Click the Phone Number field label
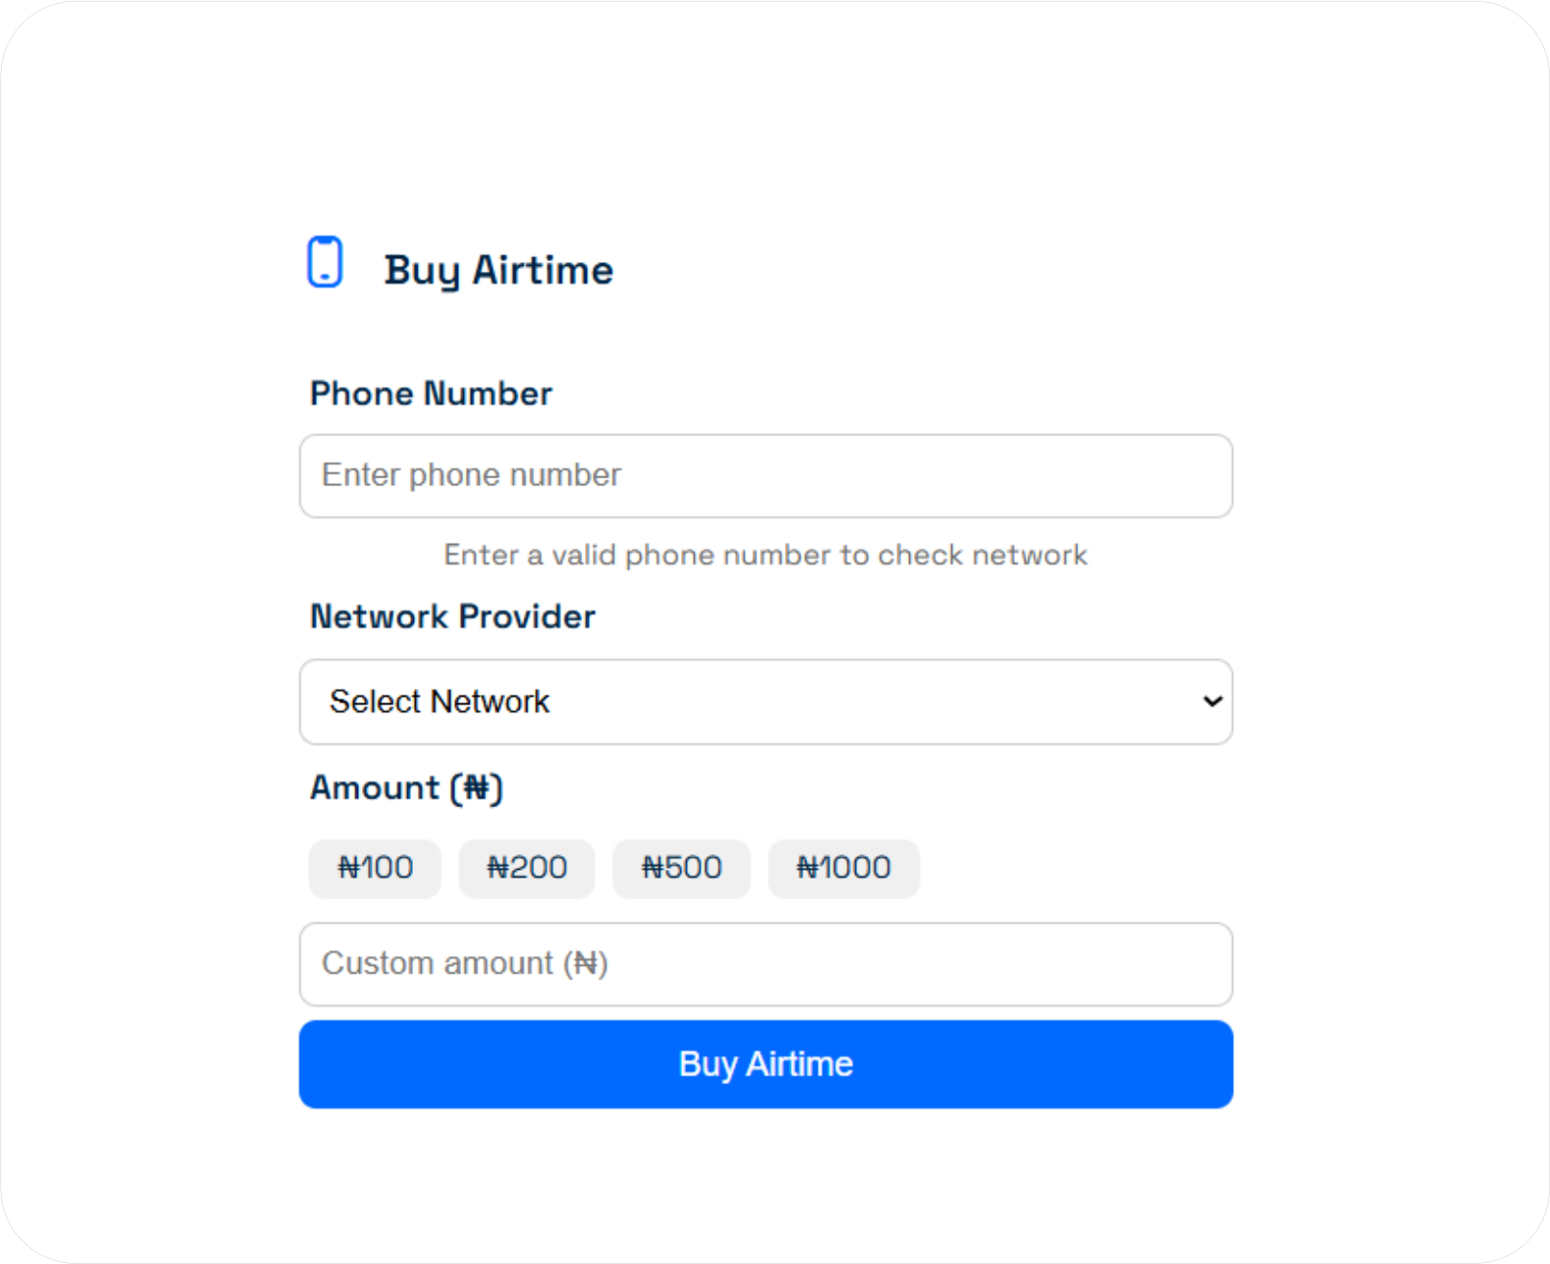This screenshot has height=1264, width=1550. pos(431,393)
